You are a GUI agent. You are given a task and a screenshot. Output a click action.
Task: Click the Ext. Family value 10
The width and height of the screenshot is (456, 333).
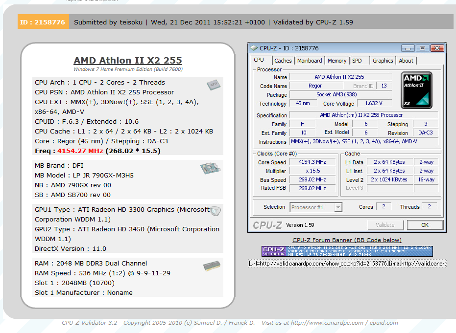tap(303, 133)
